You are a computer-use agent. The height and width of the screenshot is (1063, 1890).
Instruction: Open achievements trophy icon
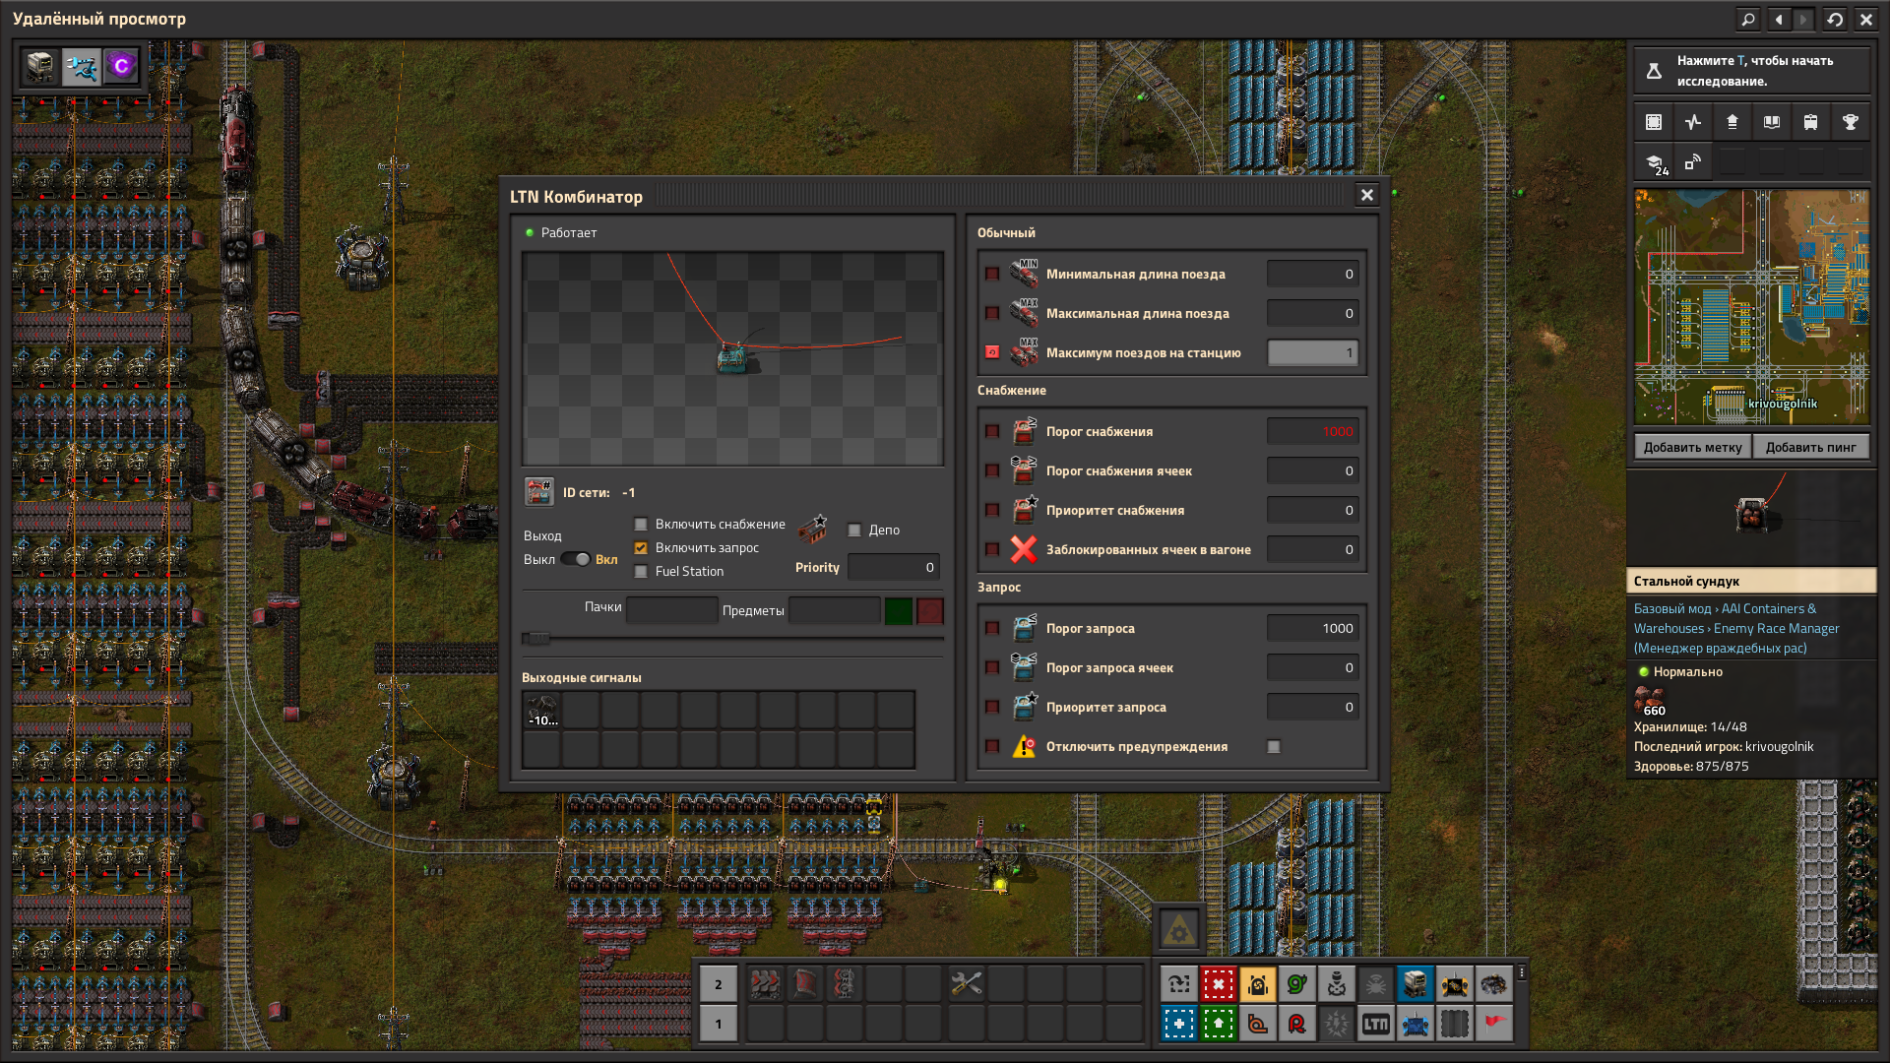tap(1851, 122)
